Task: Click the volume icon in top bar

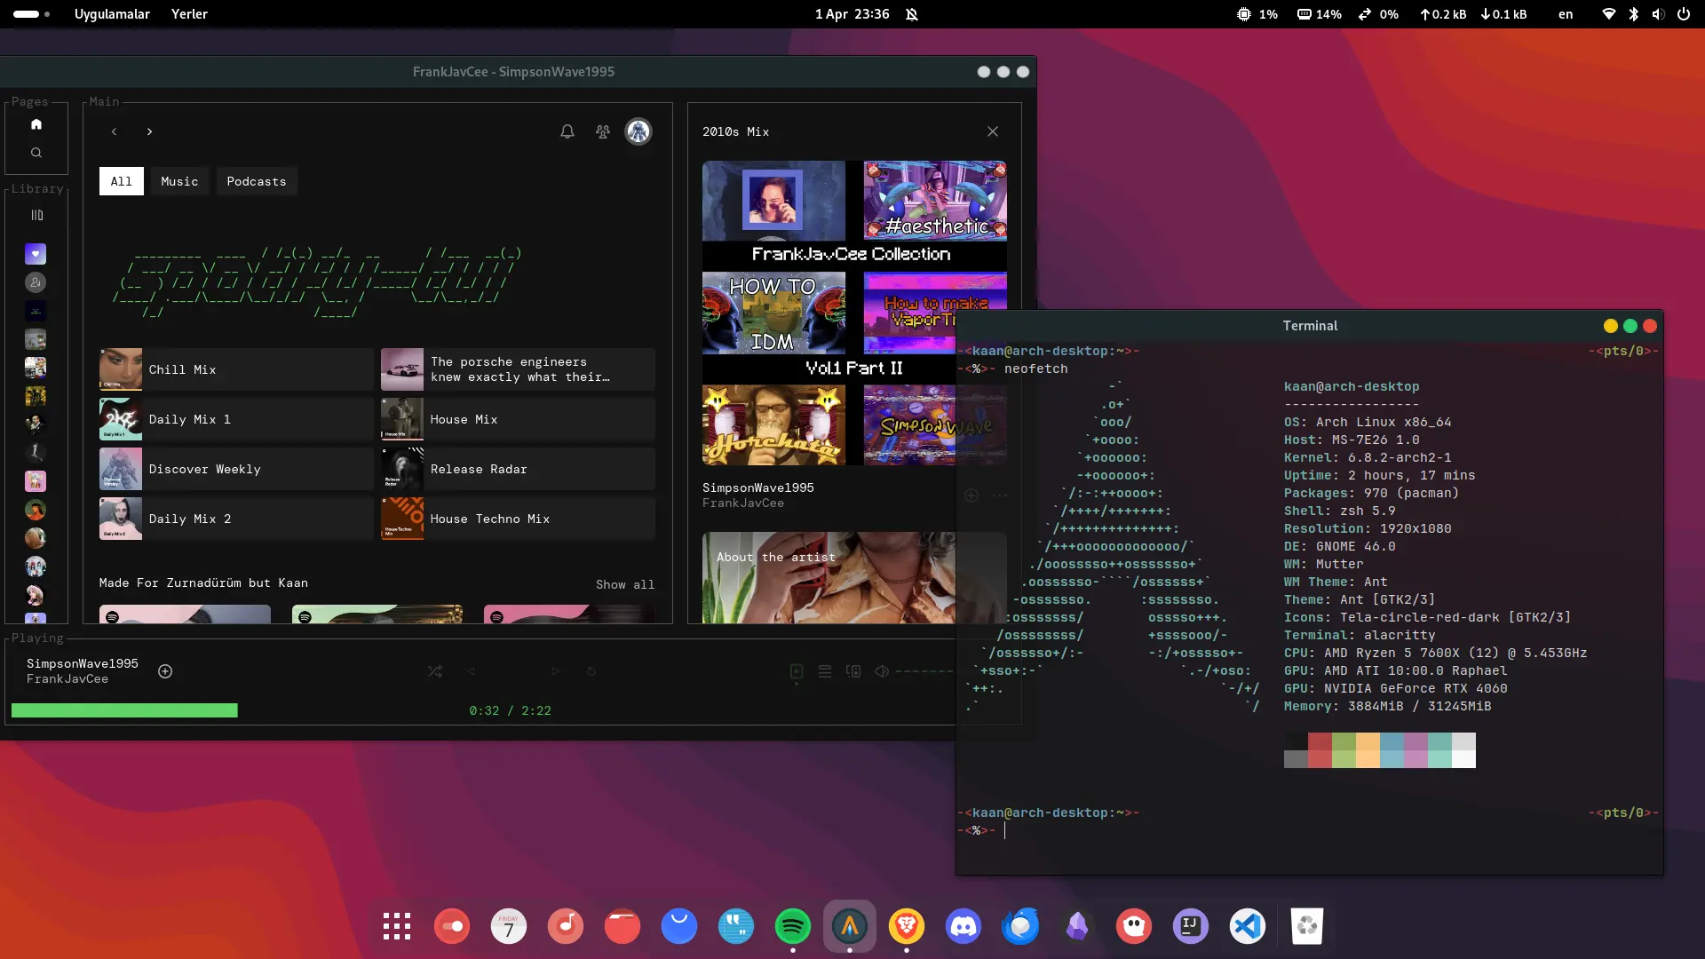Action: [x=1658, y=14]
